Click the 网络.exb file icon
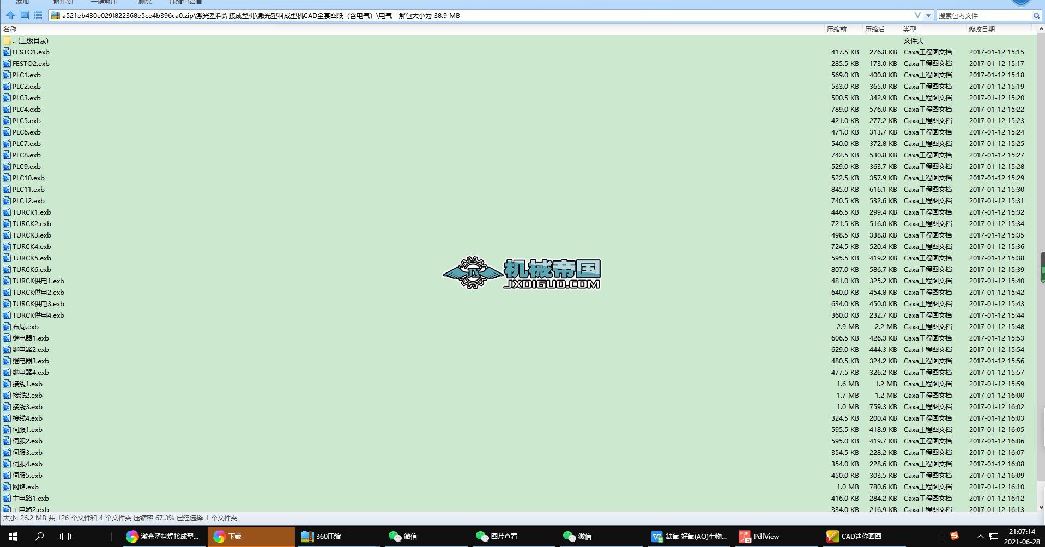 (x=7, y=487)
